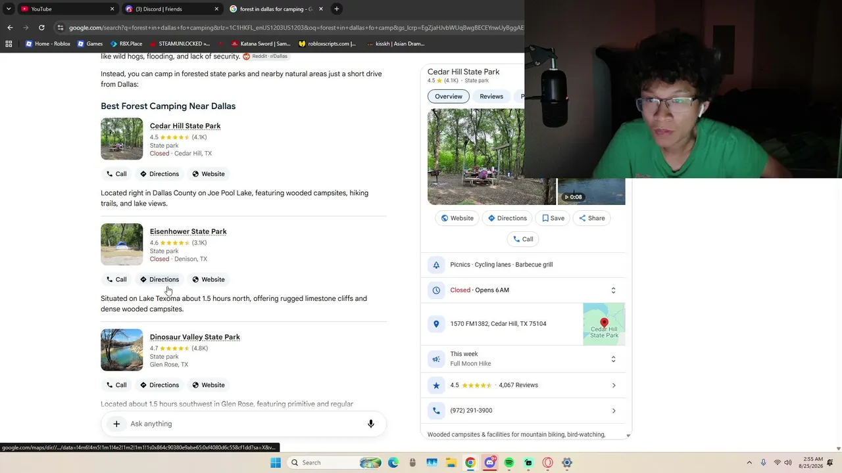
Task: Click the Cedar Hill State Park map thumbnail
Action: [x=604, y=324]
